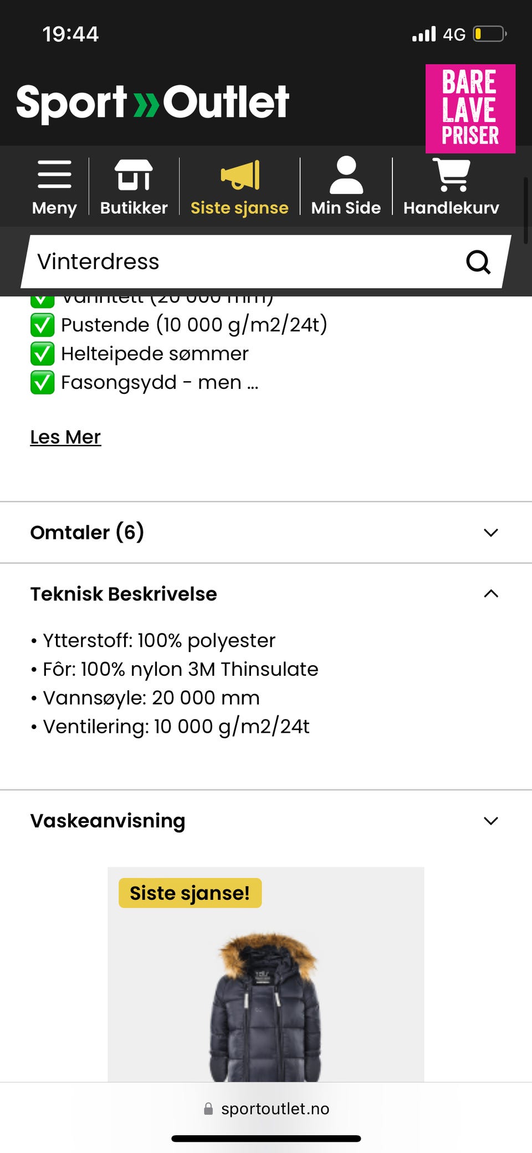Go to Min Side profile icon
This screenshot has width=532, height=1153.
pyautogui.click(x=346, y=175)
